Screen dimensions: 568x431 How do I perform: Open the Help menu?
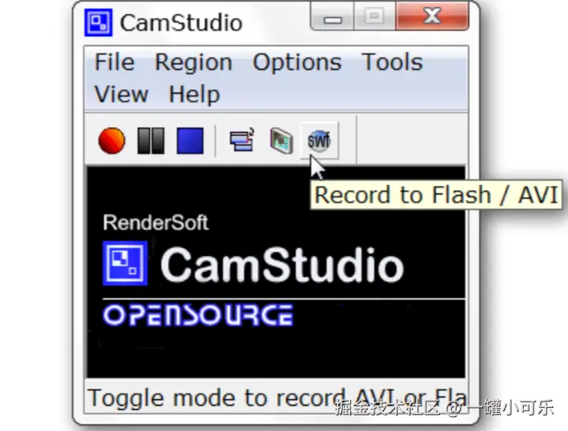[x=194, y=94]
